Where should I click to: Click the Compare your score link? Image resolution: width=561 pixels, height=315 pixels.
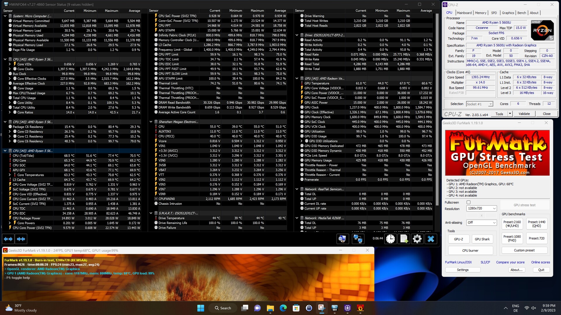(510, 262)
